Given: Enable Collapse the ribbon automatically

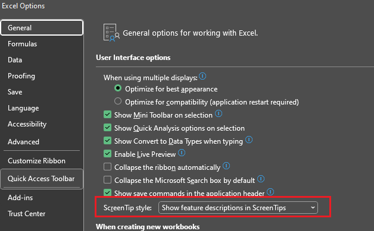Looking at the screenshot, I should pyautogui.click(x=107, y=167).
